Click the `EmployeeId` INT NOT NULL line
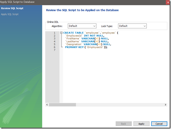 coord(84,36)
